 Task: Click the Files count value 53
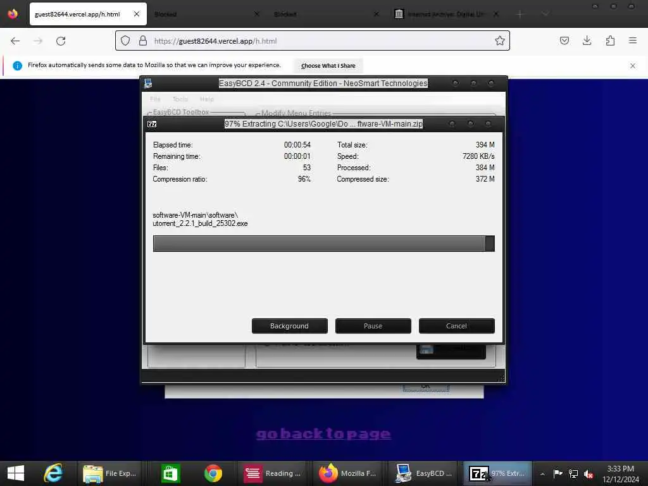[307, 168]
